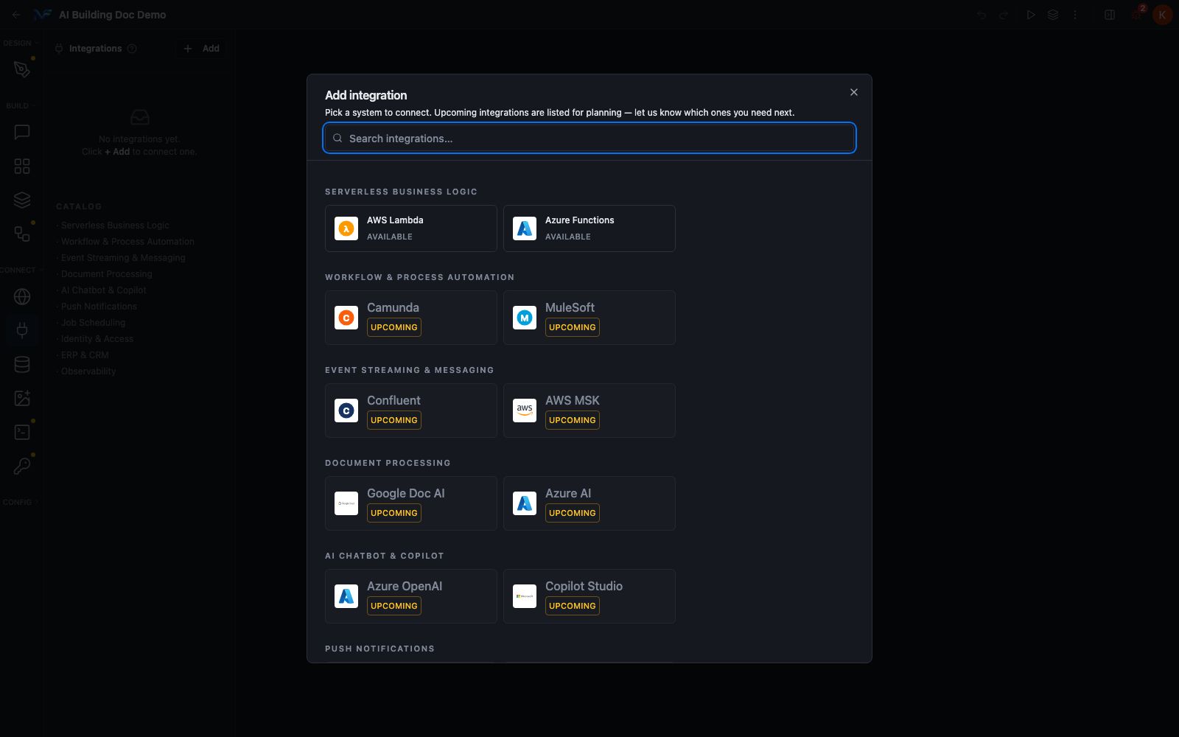Click the layers icon in top toolbar

[x=1053, y=15]
